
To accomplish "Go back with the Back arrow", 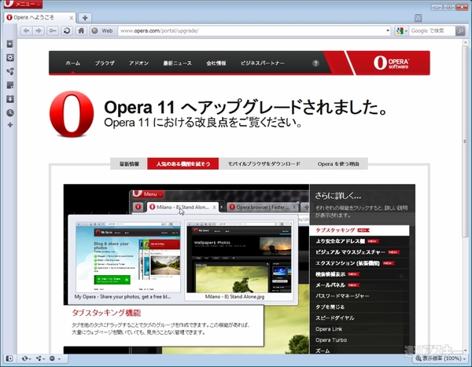I will [27, 31].
